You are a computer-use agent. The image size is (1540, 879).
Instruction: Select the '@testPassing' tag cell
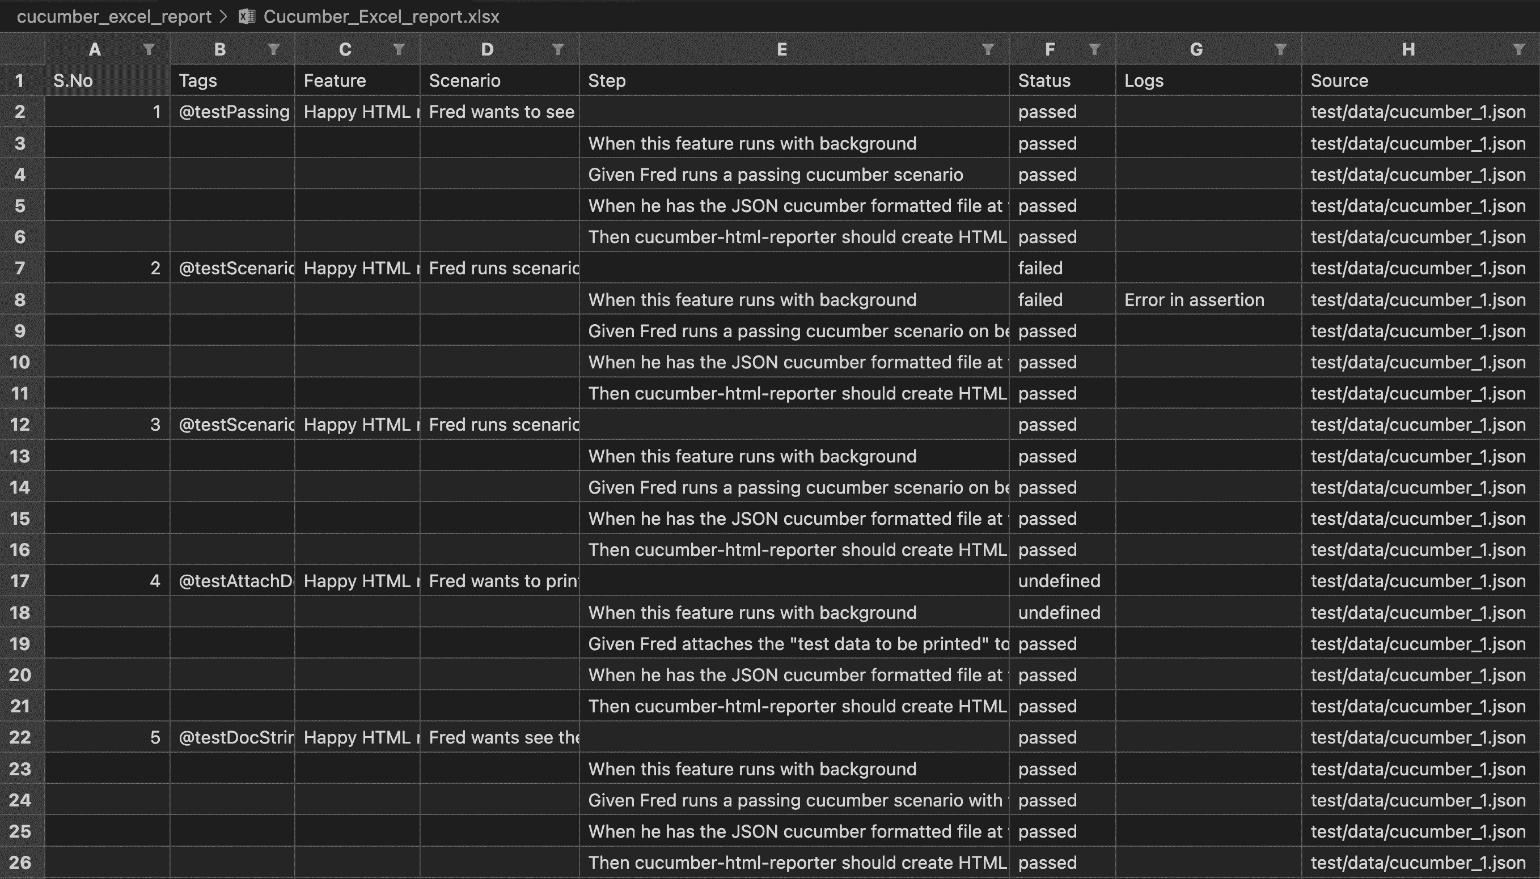232,112
